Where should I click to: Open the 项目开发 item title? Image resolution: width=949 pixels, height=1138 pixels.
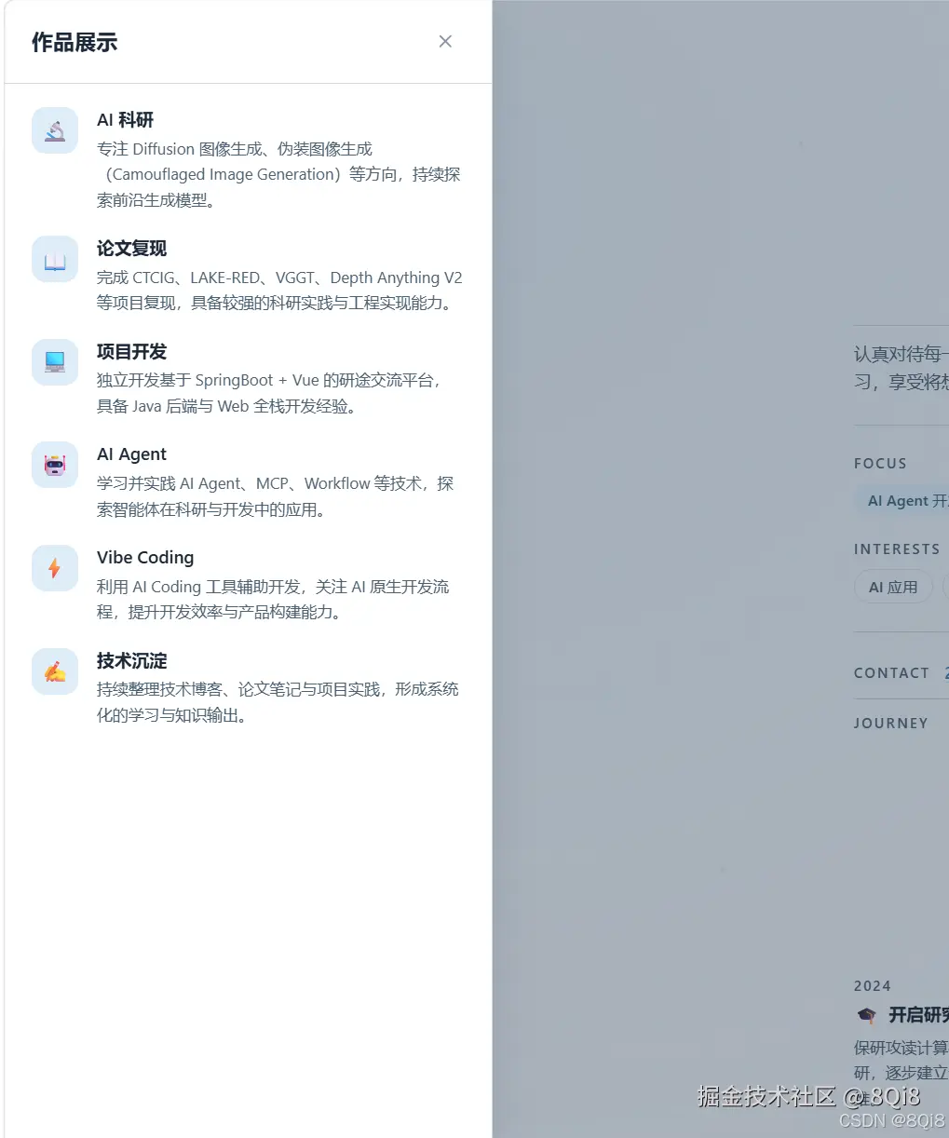coord(131,352)
